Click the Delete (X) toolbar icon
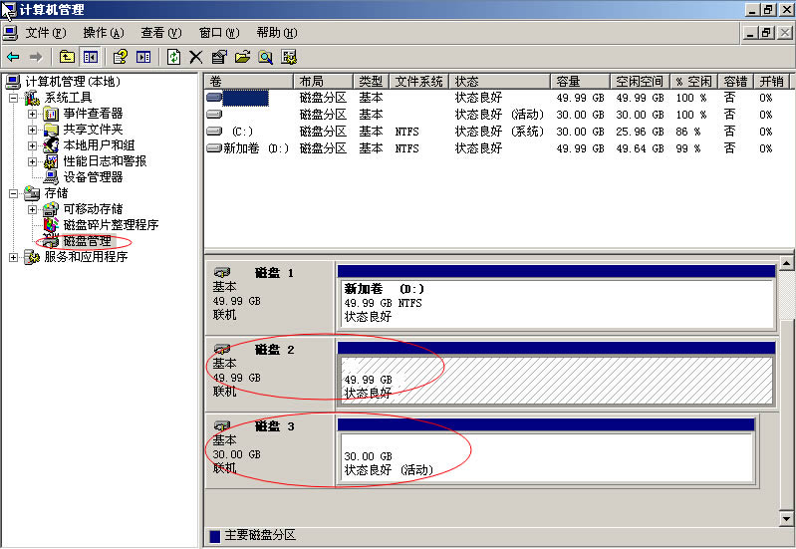 tap(196, 57)
